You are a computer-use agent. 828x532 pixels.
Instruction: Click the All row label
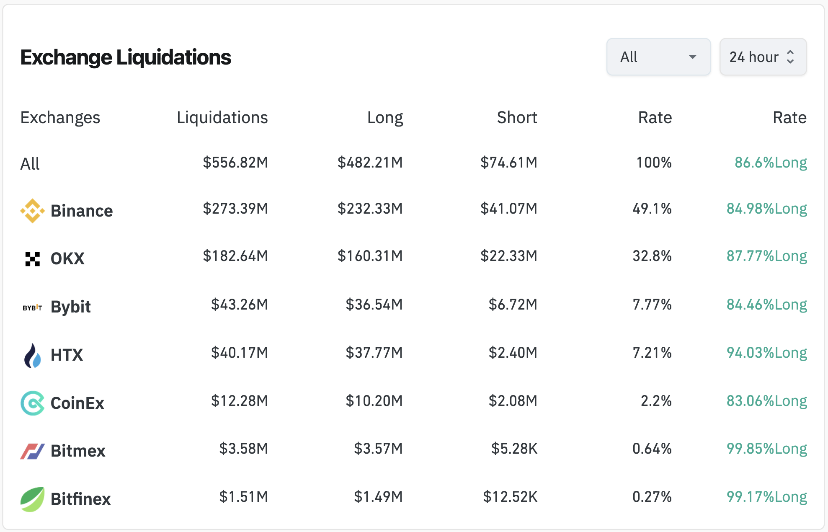30,164
